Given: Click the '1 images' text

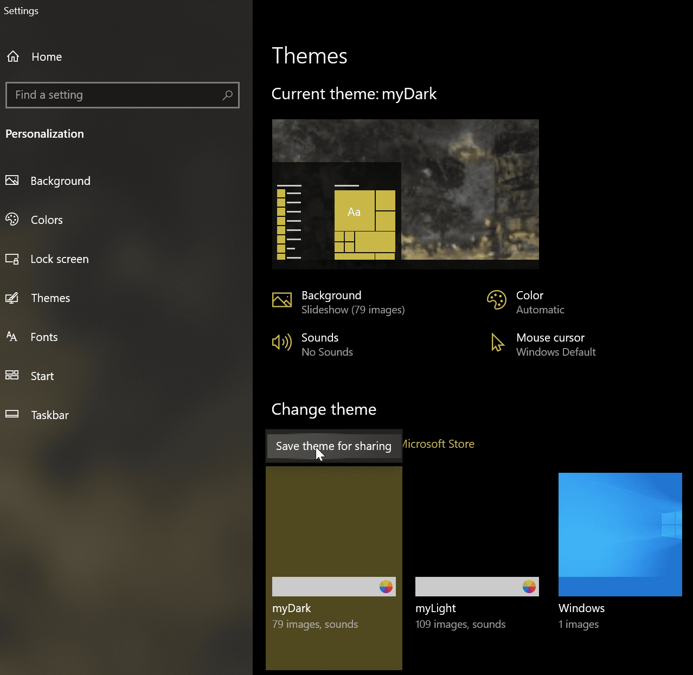Looking at the screenshot, I should pos(579,624).
